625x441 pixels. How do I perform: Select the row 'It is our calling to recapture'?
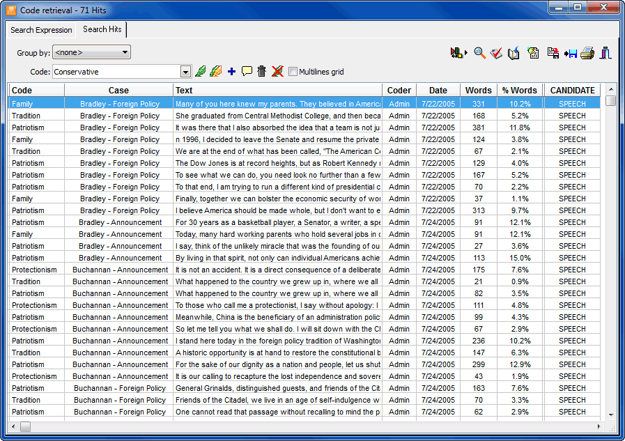coord(304,376)
